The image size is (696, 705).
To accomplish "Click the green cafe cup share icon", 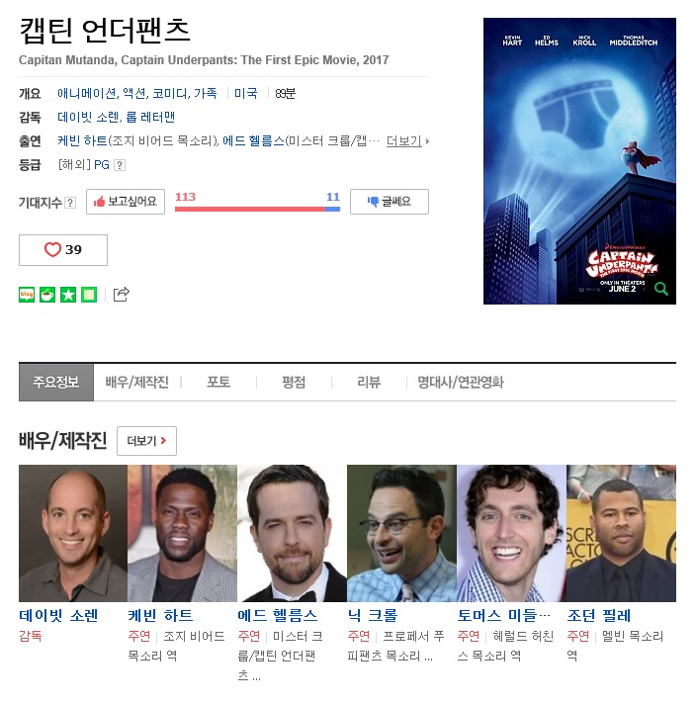I will [x=47, y=295].
